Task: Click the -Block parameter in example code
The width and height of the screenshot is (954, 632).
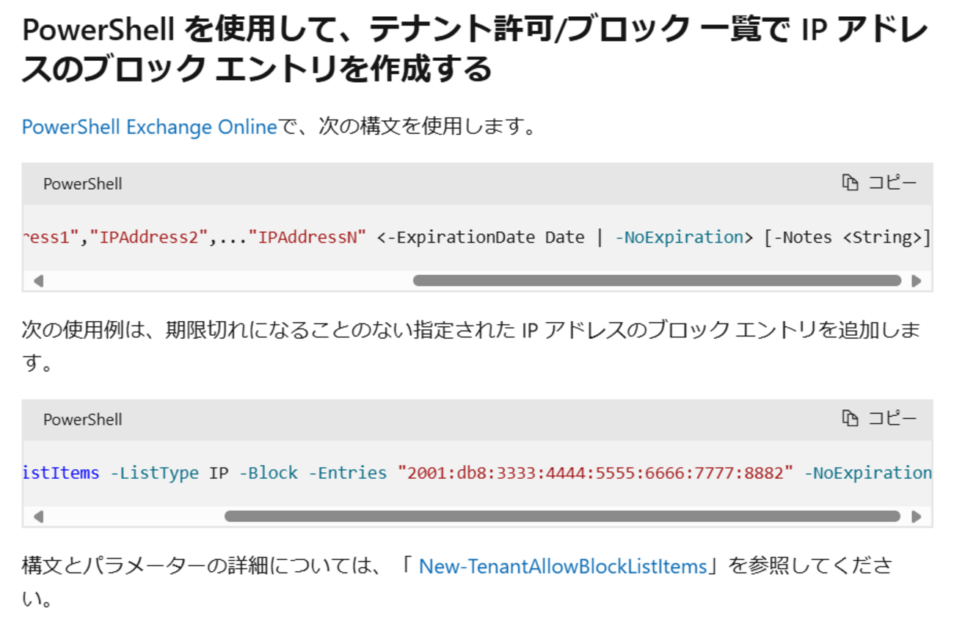Action: [269, 473]
